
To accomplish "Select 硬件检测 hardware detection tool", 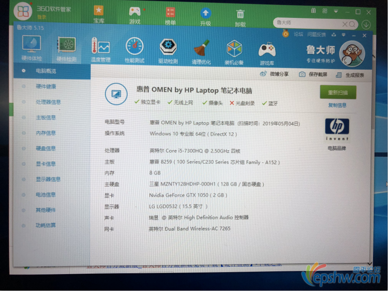I will [x=66, y=49].
